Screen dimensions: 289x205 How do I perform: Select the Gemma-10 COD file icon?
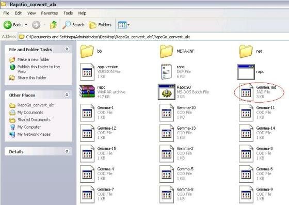166,113
